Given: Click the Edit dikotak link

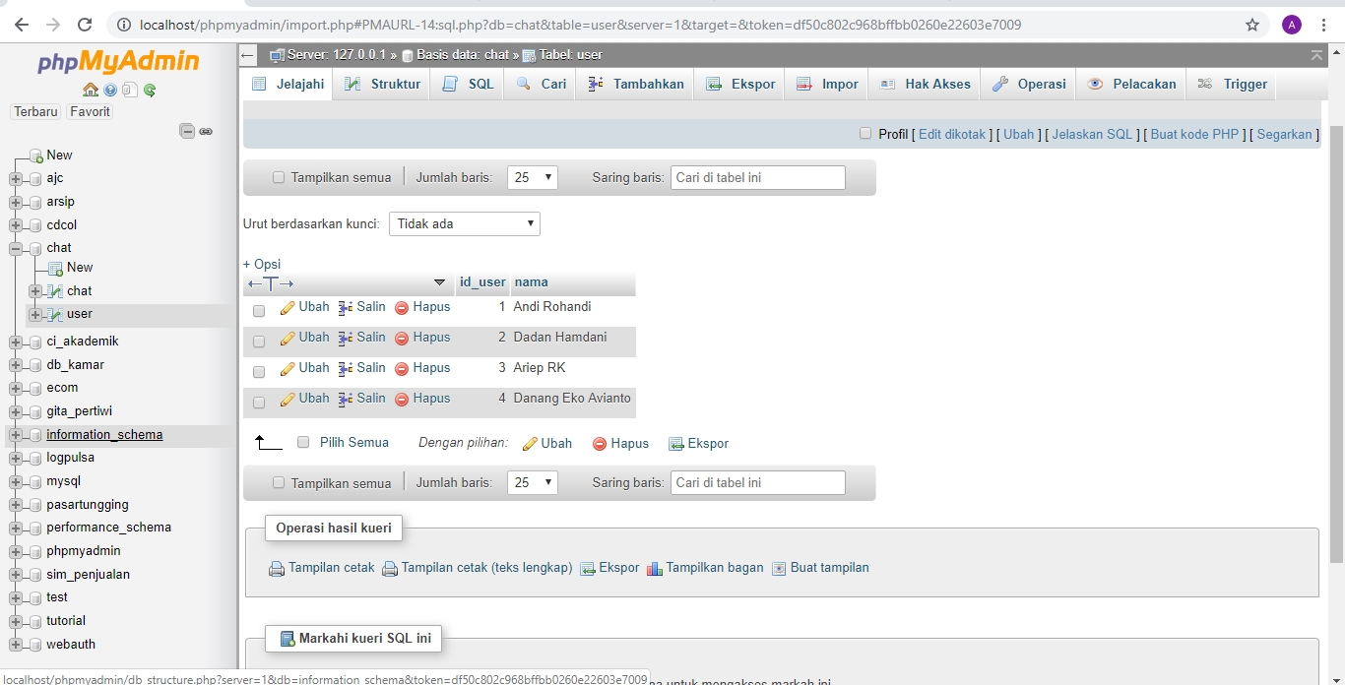Looking at the screenshot, I should coord(951,135).
